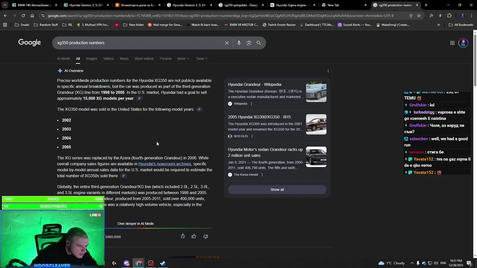Give thumbs down to AI Overview
477x268 pixels.
click(205, 236)
